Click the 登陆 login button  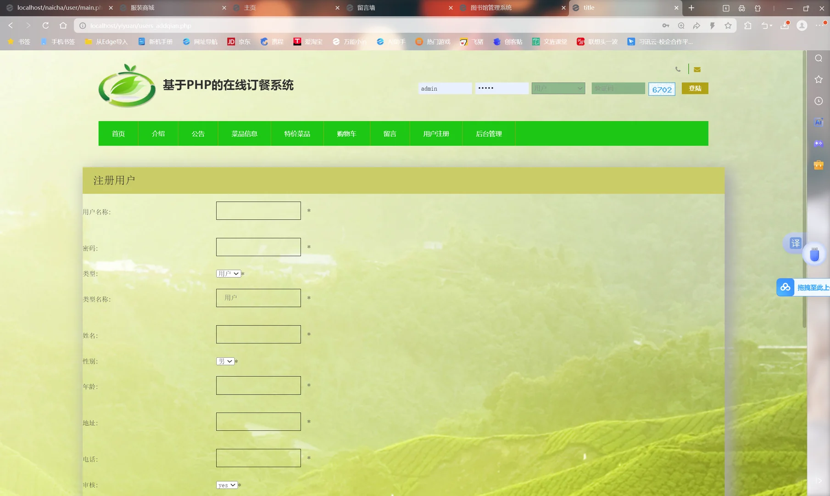click(695, 88)
